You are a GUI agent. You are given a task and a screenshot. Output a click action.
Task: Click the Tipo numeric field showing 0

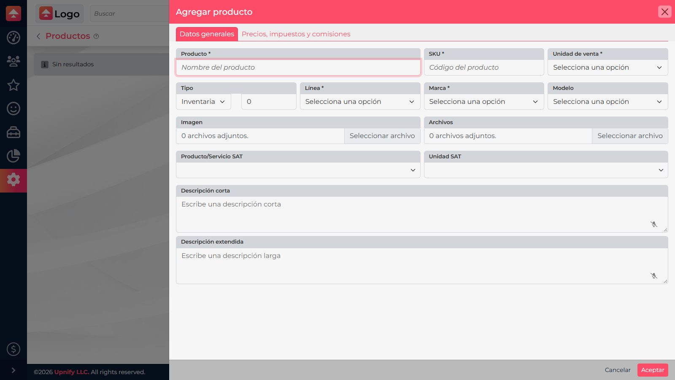(269, 102)
